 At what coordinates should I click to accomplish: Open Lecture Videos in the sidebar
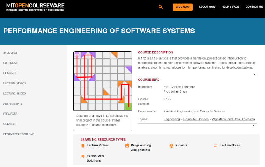15,83
